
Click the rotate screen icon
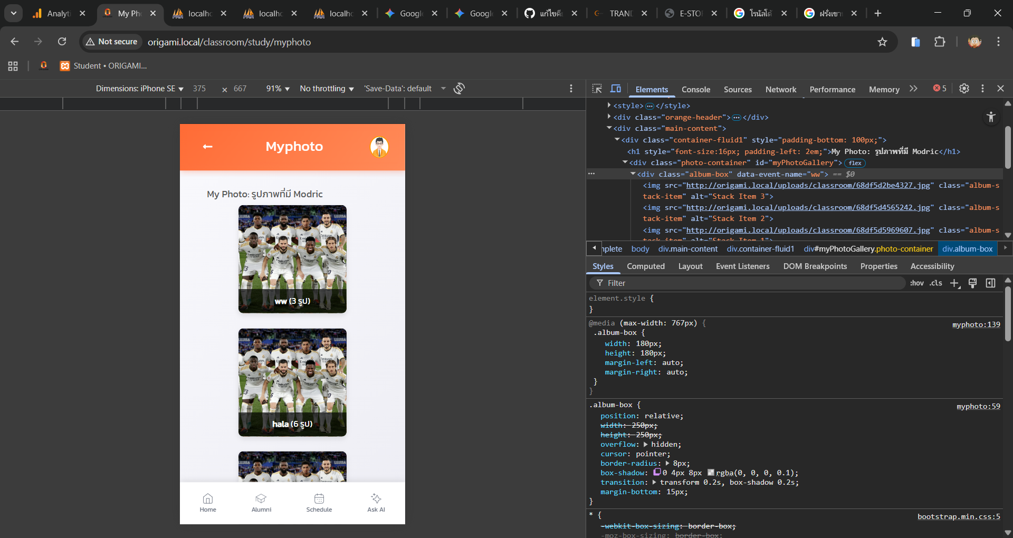coord(459,88)
